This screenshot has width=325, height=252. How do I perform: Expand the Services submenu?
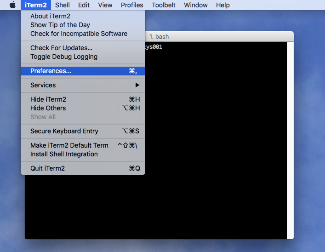point(83,85)
